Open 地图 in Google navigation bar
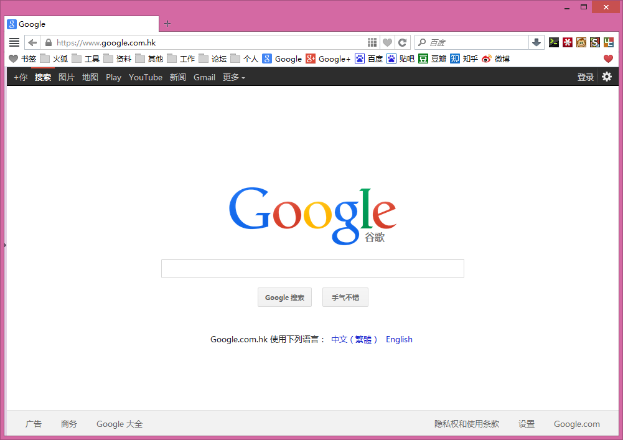 [90, 77]
